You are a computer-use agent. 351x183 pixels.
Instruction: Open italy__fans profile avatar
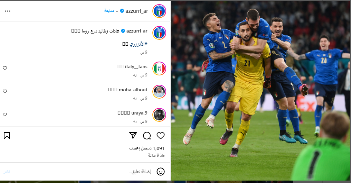tap(159, 68)
